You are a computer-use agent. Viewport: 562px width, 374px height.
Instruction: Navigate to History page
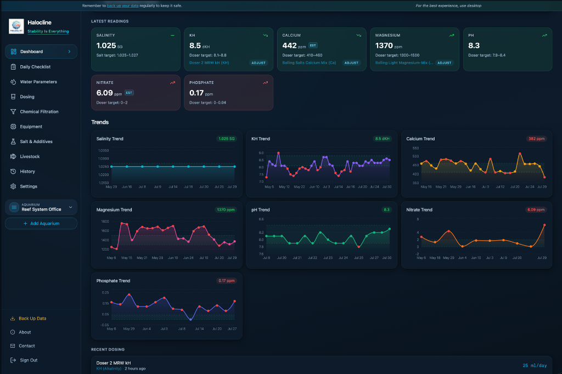click(x=41, y=172)
